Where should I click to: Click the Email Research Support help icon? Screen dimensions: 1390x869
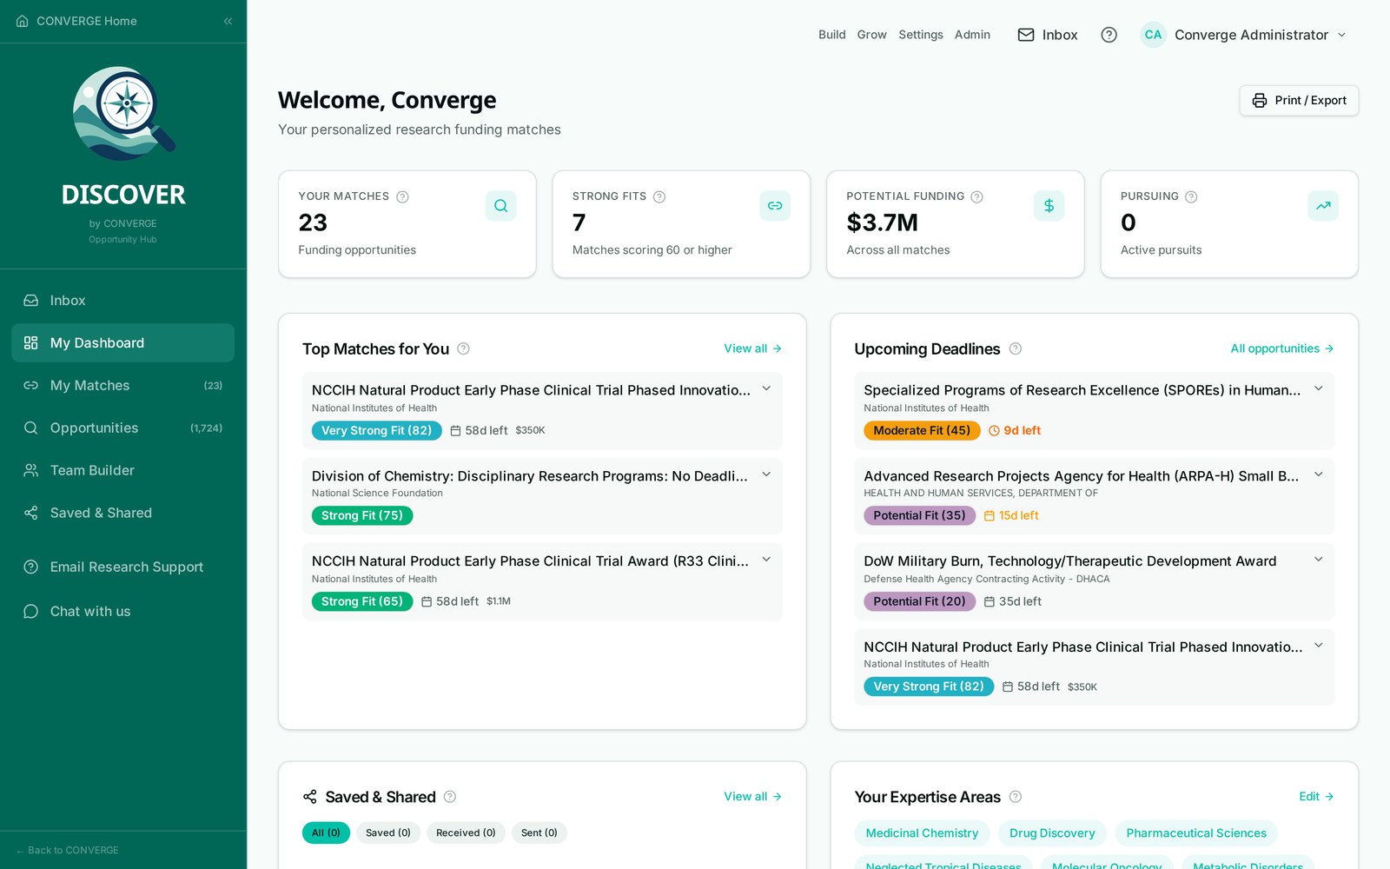pos(31,567)
